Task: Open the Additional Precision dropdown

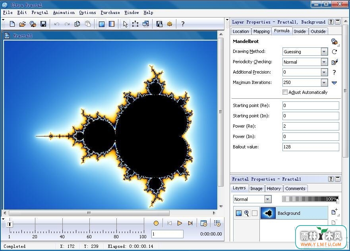Action: tap(324, 72)
